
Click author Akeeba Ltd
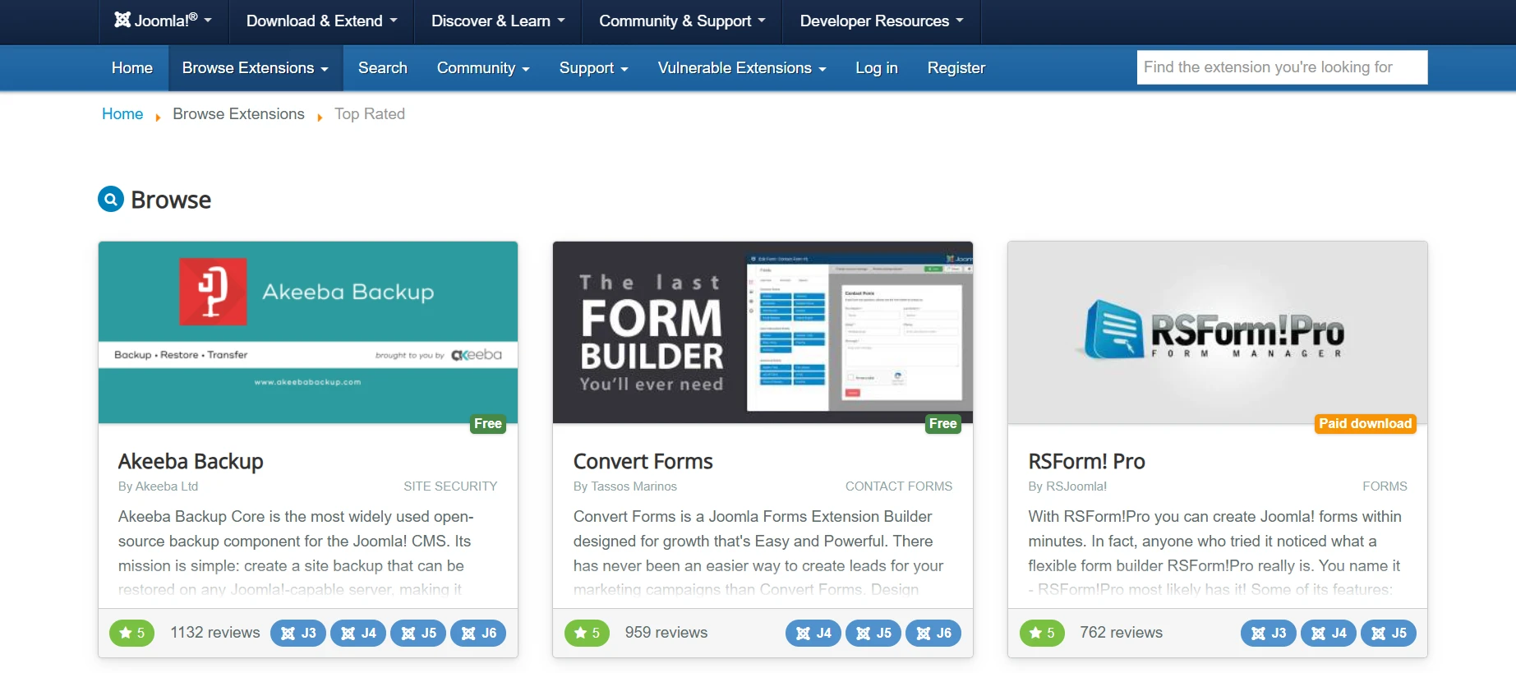[167, 486]
